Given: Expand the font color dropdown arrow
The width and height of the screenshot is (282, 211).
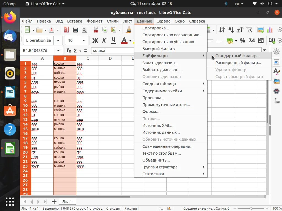Looking at the screenshot, I should pyautogui.click(x=130, y=40).
